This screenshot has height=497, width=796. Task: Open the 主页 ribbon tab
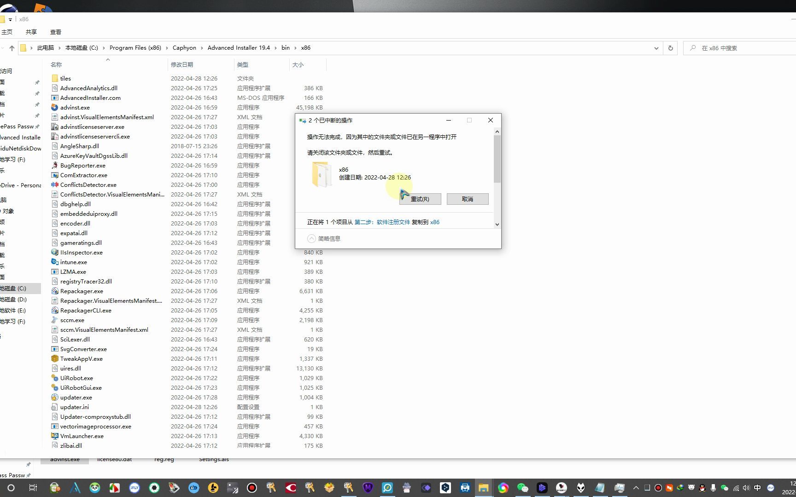[6, 32]
